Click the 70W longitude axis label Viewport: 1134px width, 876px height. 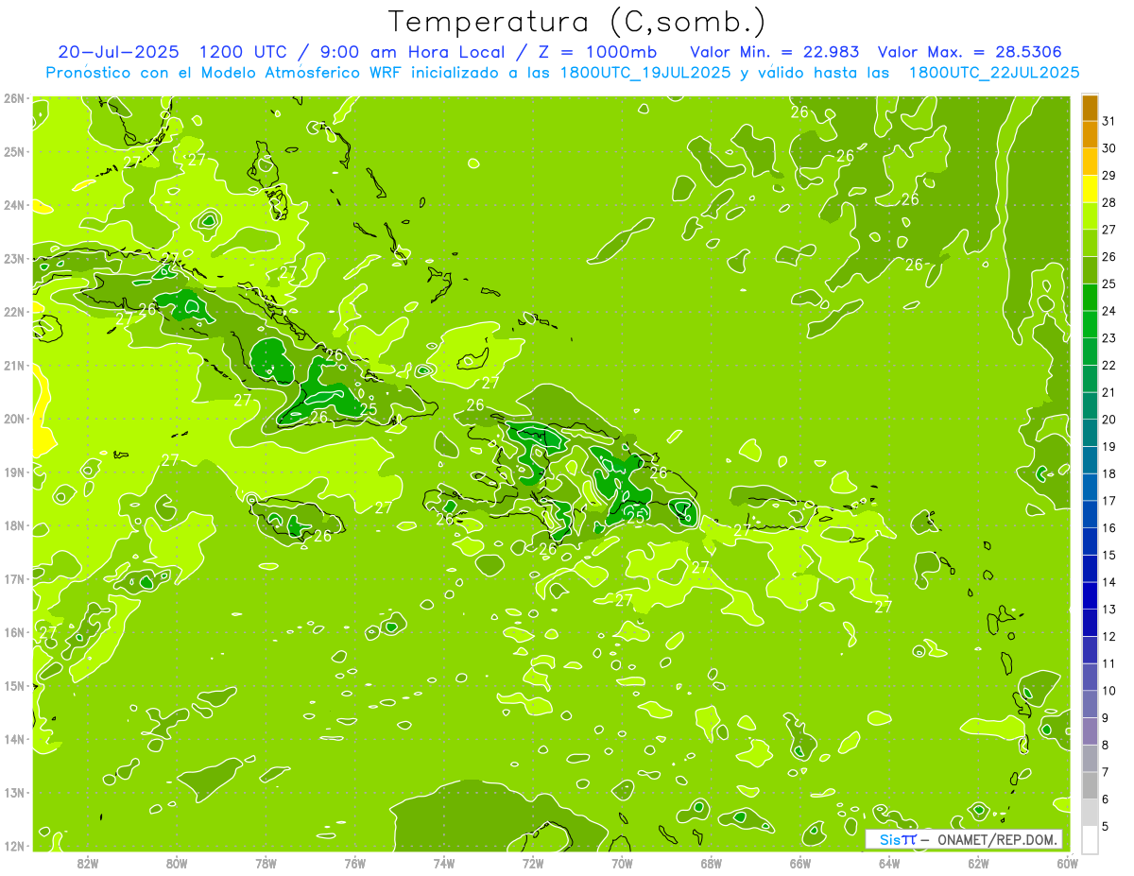(622, 864)
